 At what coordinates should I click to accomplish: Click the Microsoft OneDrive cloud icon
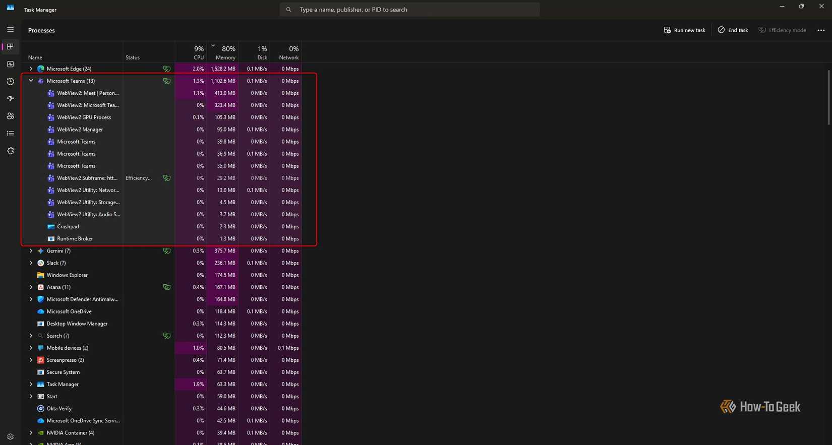(41, 311)
